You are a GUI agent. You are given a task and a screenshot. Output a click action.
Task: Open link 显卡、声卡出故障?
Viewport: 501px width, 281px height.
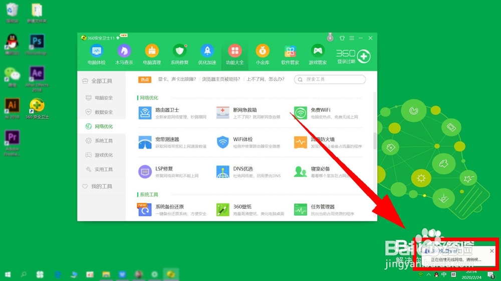(177, 79)
